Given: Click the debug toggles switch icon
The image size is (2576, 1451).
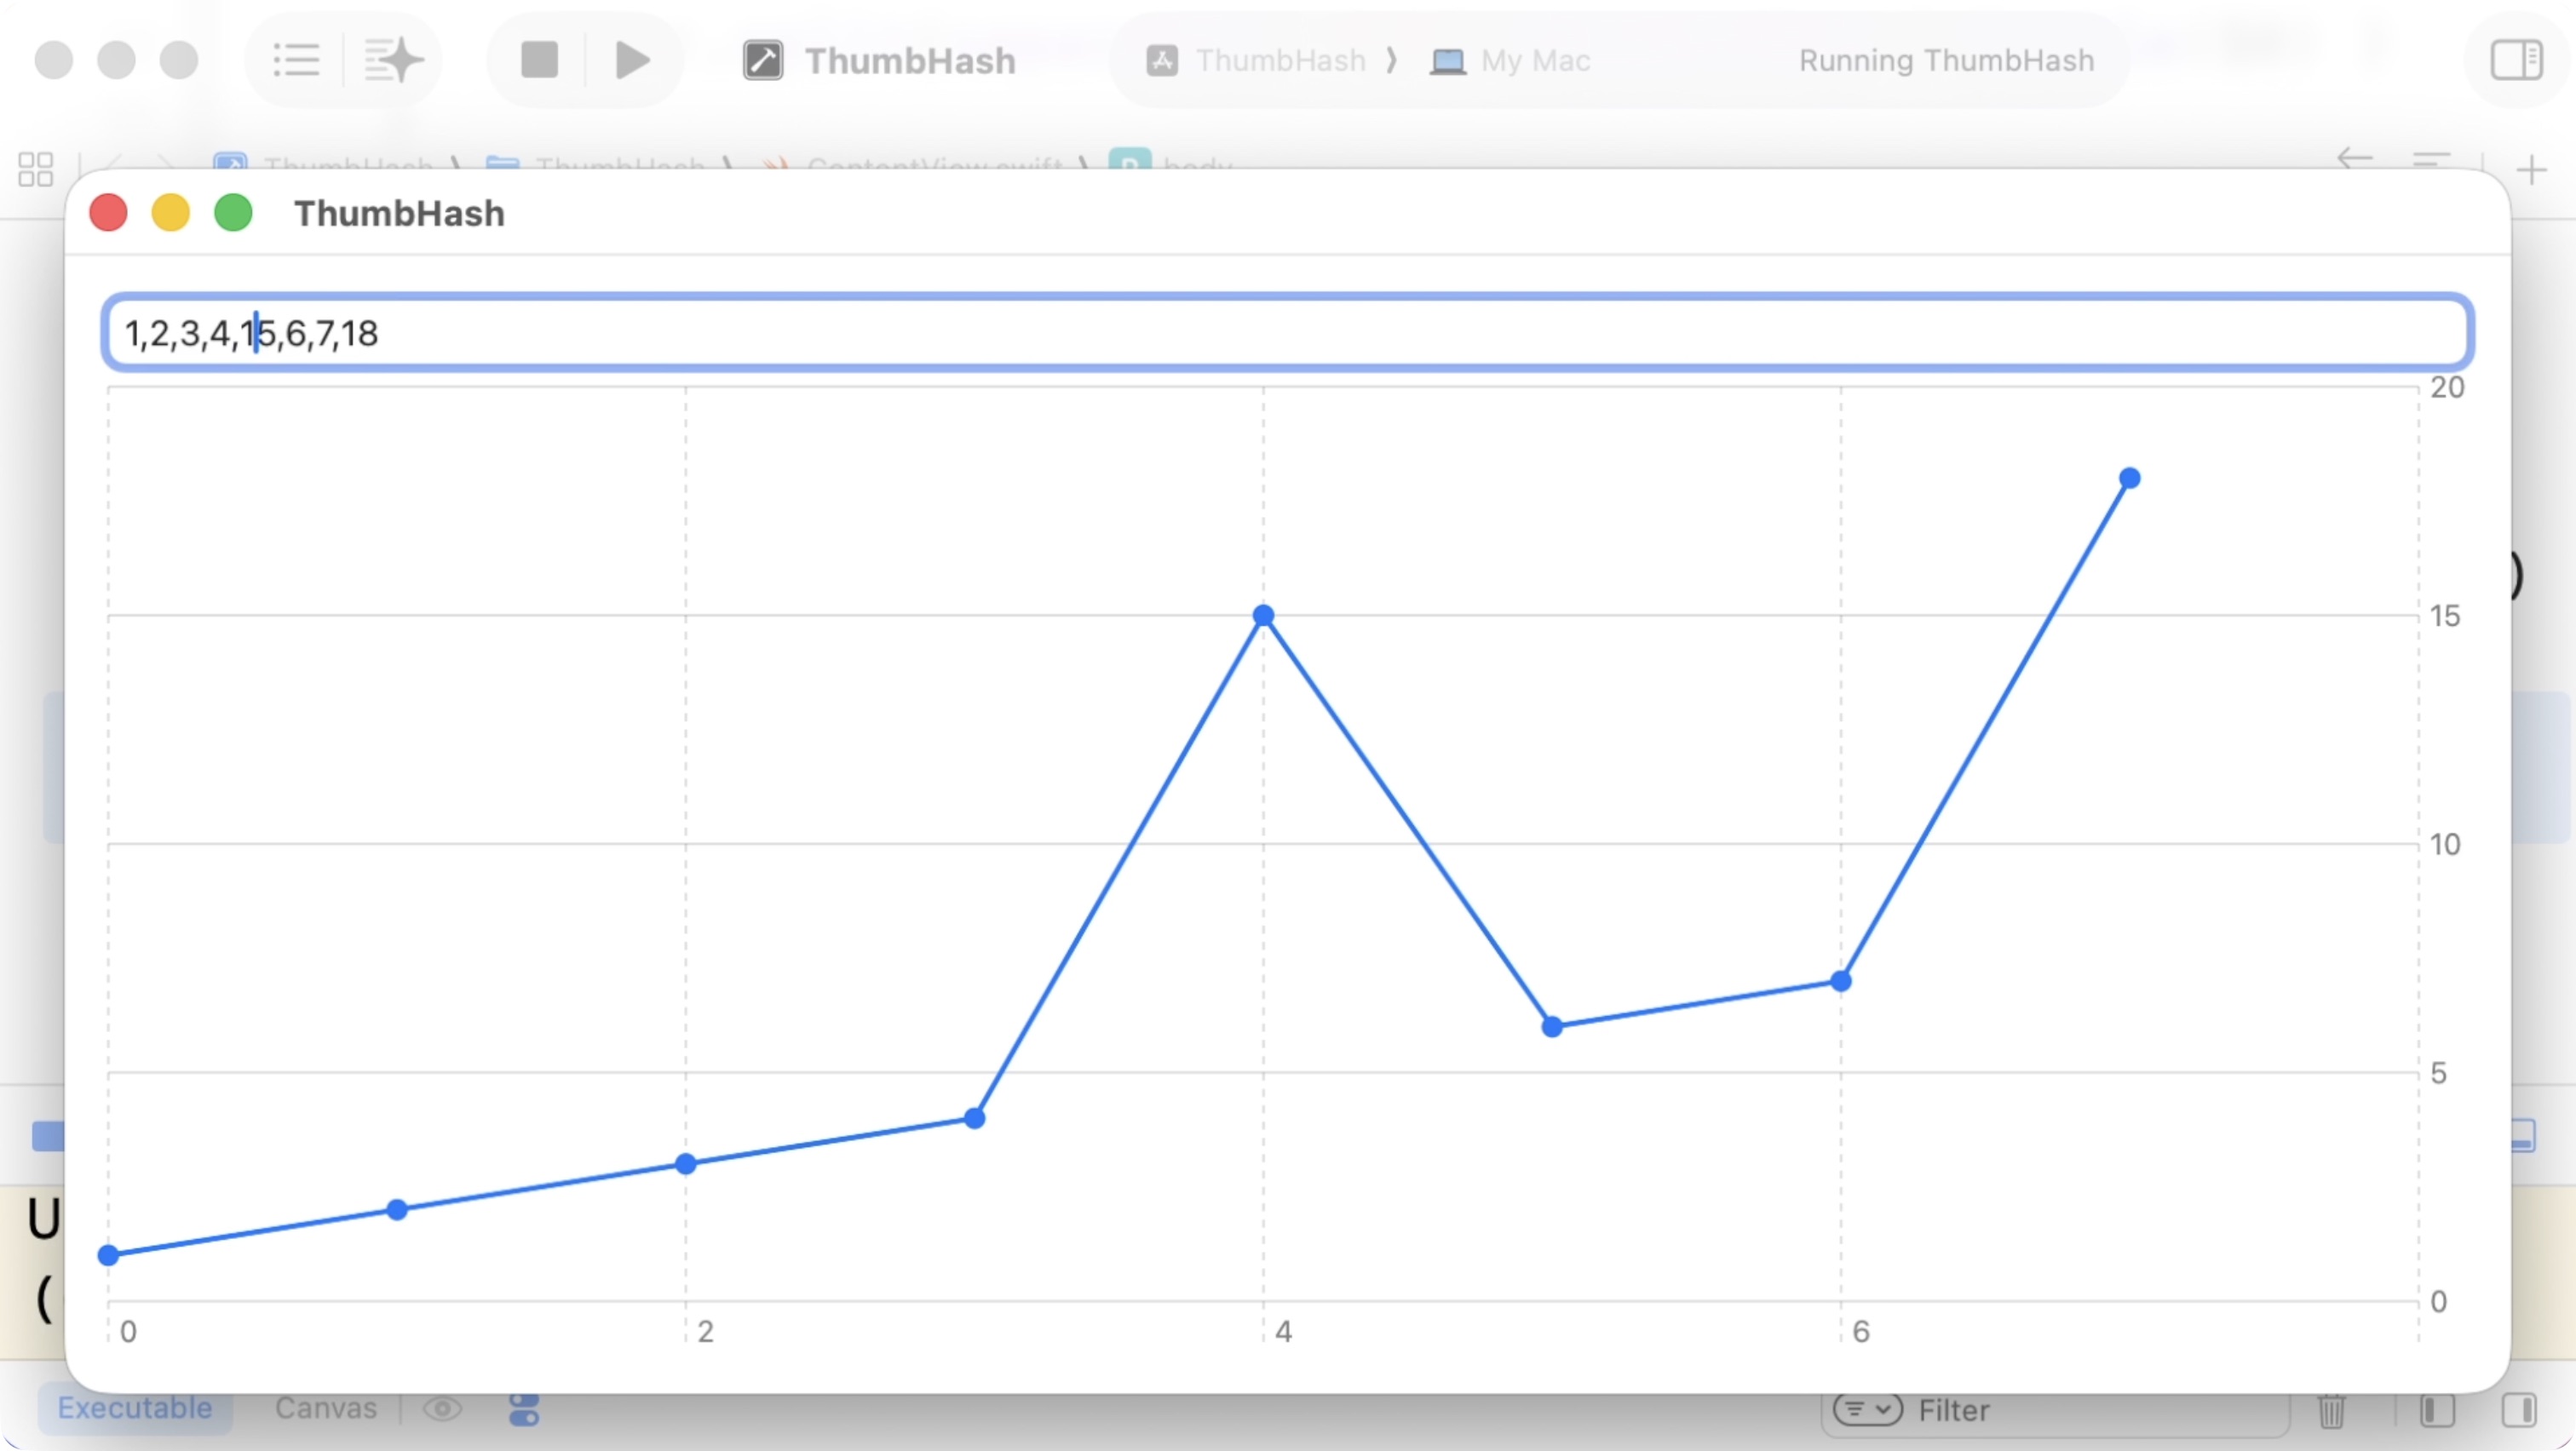Looking at the screenshot, I should (524, 1410).
